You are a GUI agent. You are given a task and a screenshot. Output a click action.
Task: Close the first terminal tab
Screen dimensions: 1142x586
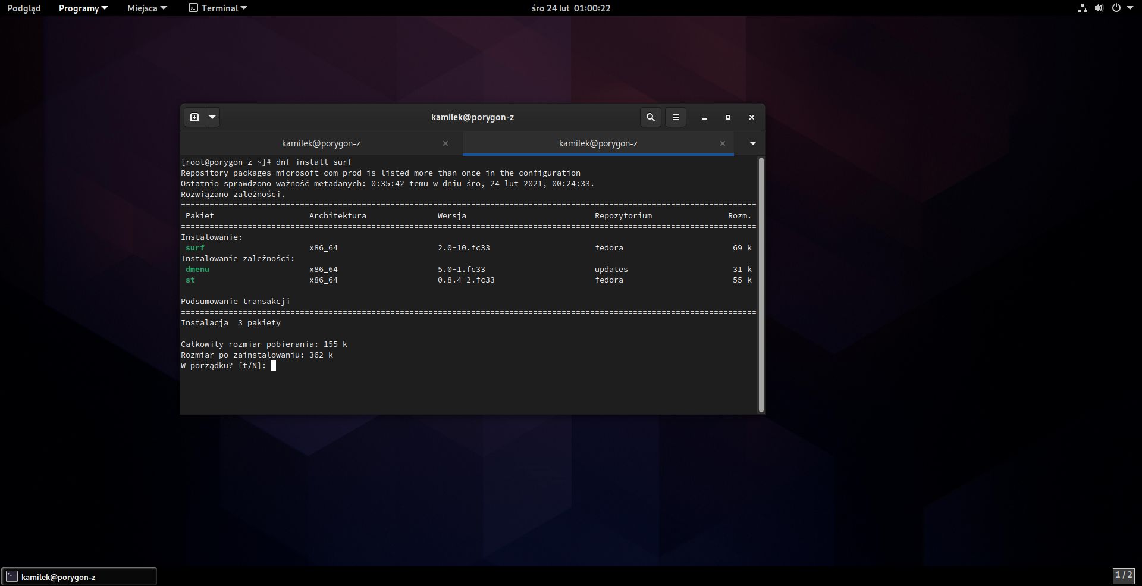(445, 143)
